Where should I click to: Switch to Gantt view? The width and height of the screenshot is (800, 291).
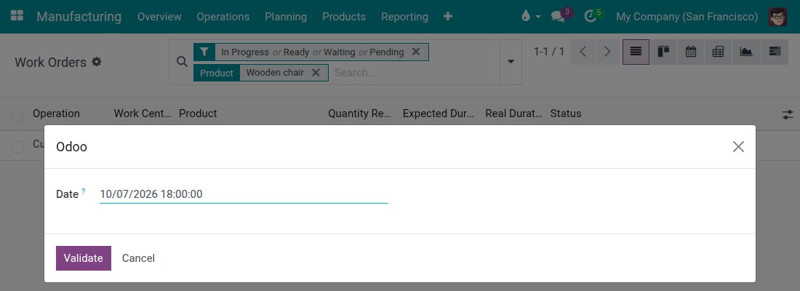775,52
